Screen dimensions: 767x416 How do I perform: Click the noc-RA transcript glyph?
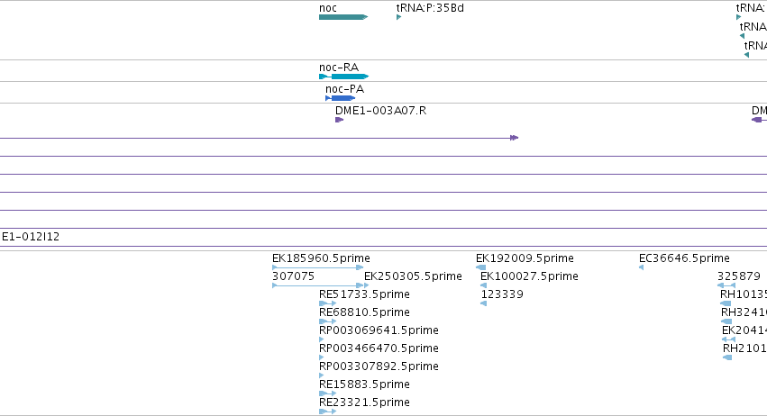tap(343, 77)
